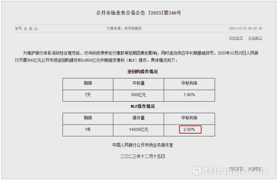This screenshot has width=277, height=180.
Task: Click 期限 header in MLF table
Action: click(88, 118)
